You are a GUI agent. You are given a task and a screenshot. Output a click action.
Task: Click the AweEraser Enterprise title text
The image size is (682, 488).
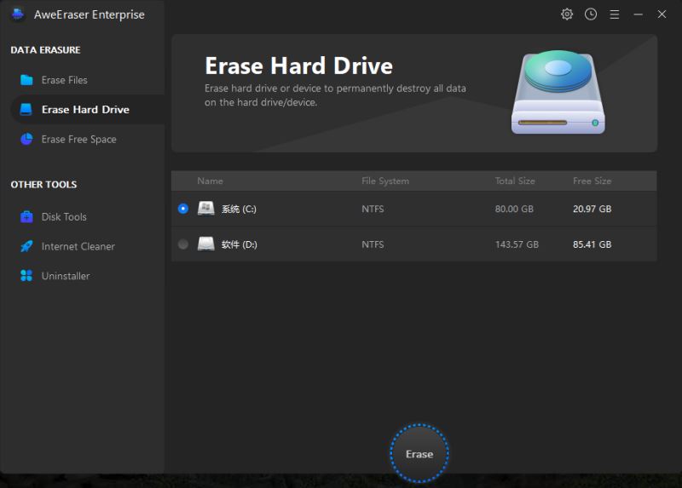(x=90, y=14)
